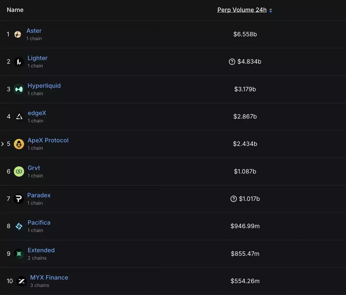
Task: Open the Extended protocol link
Action: [41, 250]
